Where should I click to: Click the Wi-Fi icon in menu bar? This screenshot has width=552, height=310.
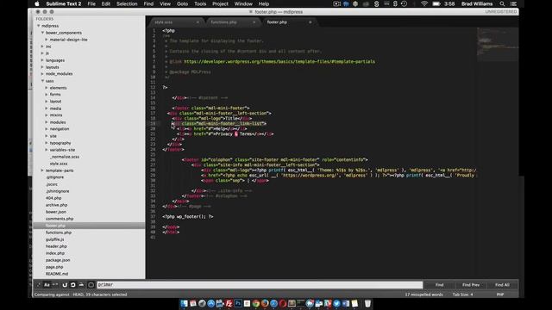pos(424,3)
